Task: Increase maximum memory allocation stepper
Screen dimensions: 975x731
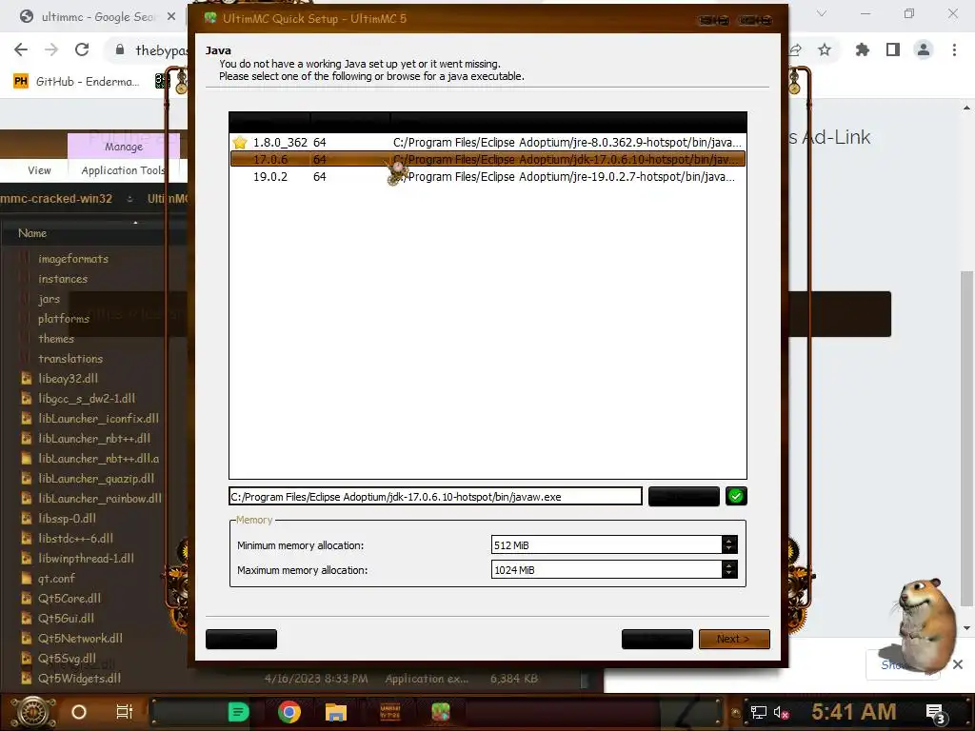Action: [729, 565]
